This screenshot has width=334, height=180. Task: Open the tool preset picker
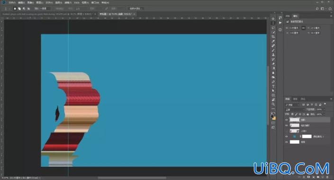pyautogui.click(x=7, y=9)
